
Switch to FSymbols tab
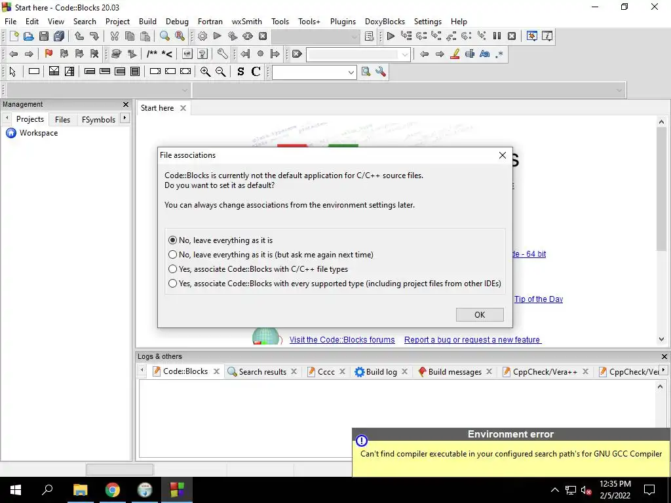click(x=98, y=120)
